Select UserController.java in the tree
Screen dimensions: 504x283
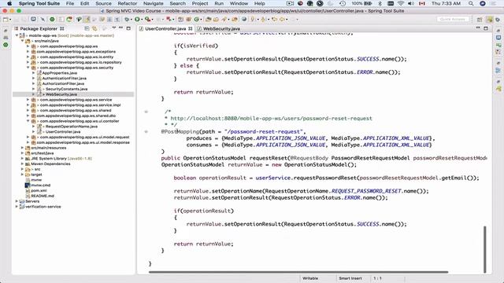63,132
